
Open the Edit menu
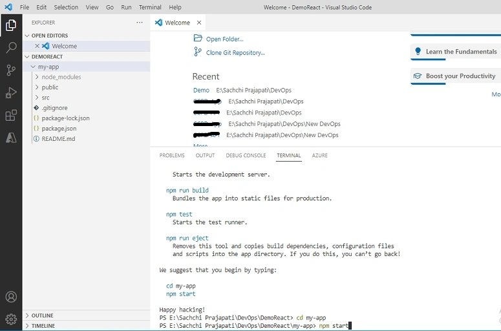click(41, 7)
